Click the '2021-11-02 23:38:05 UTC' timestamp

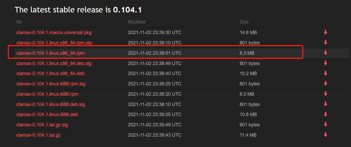(155, 114)
